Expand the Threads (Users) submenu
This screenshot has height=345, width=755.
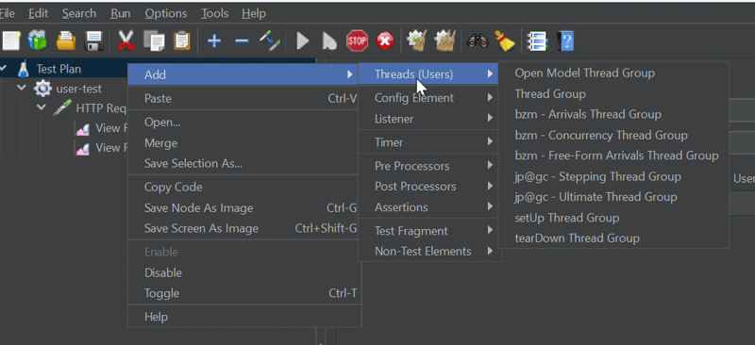point(428,74)
